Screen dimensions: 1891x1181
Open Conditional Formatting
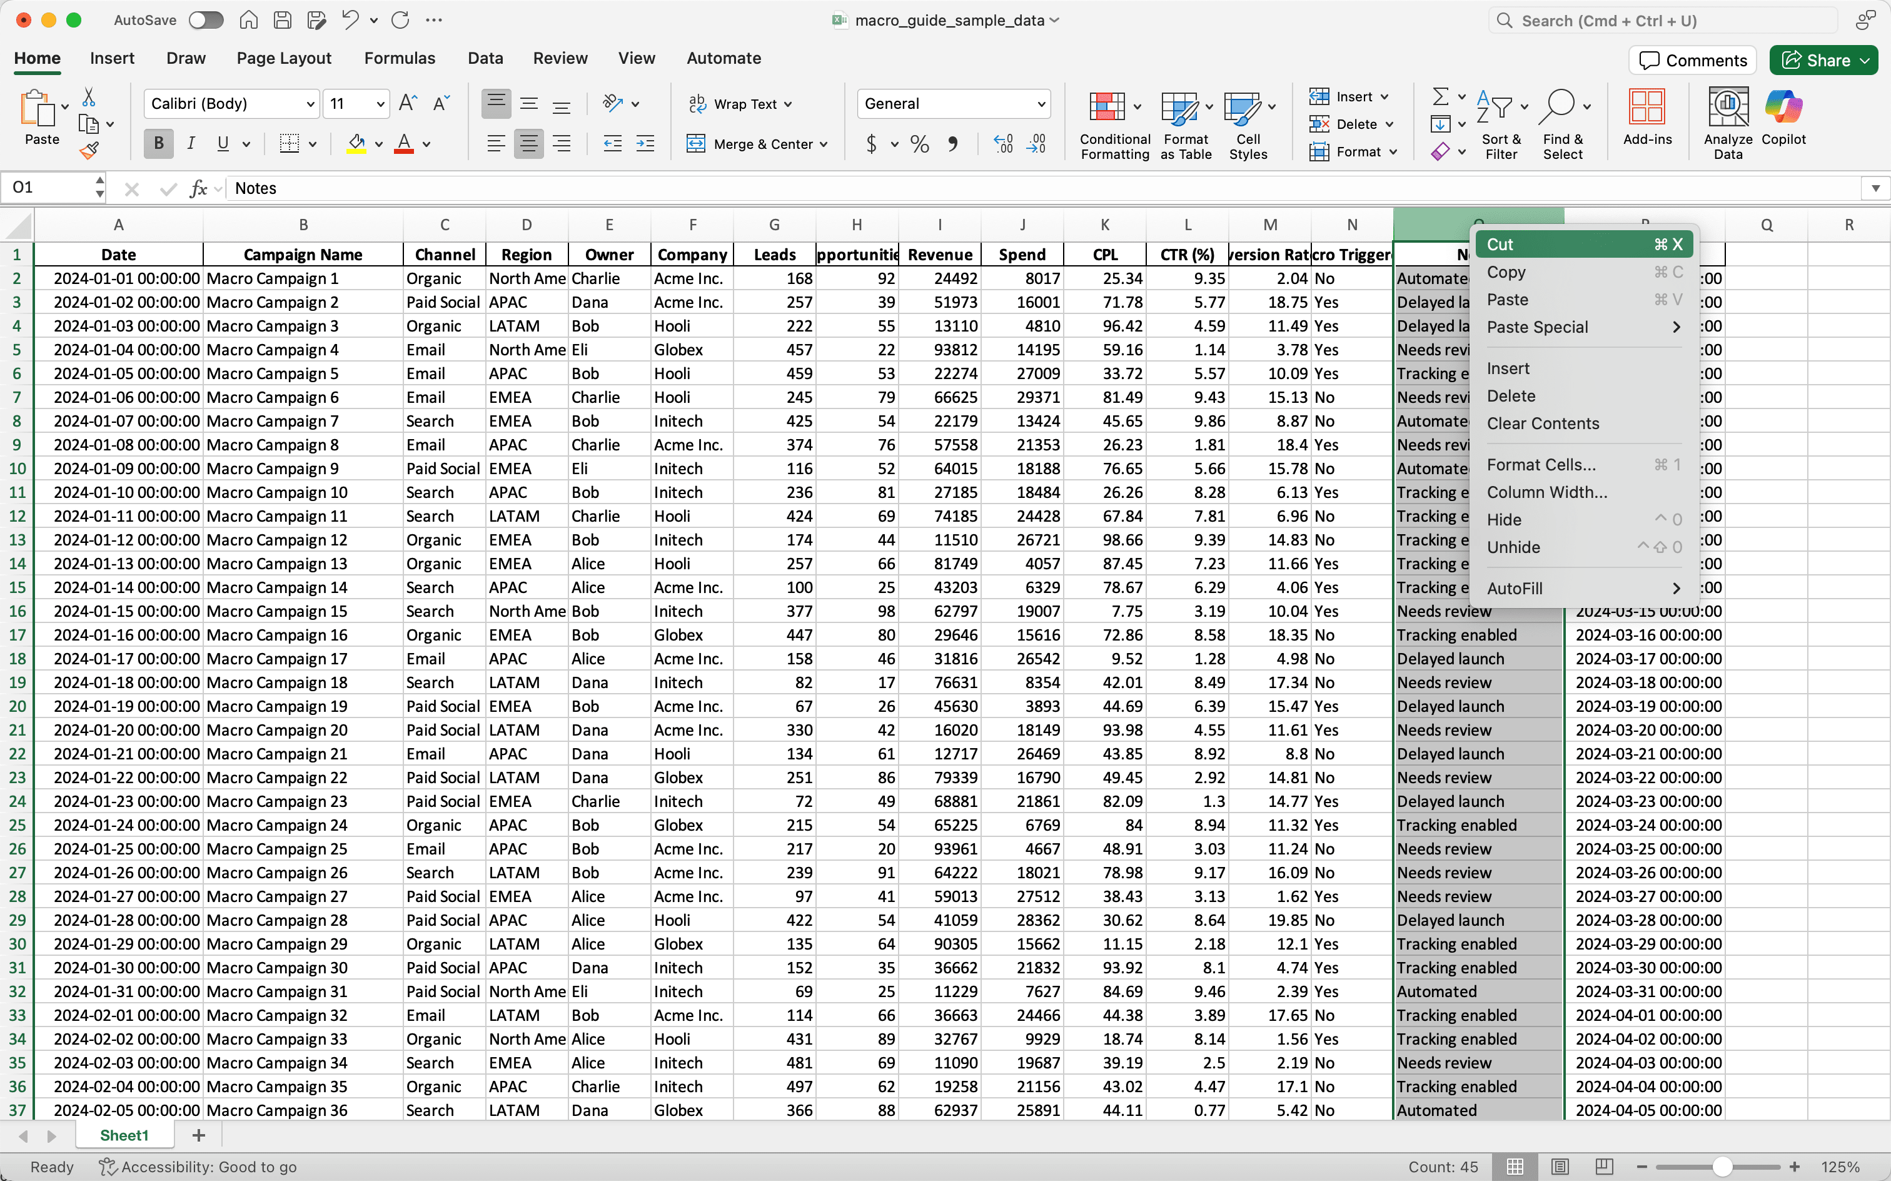(1115, 125)
